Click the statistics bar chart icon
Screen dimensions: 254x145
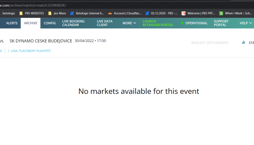pyautogui.click(x=243, y=42)
